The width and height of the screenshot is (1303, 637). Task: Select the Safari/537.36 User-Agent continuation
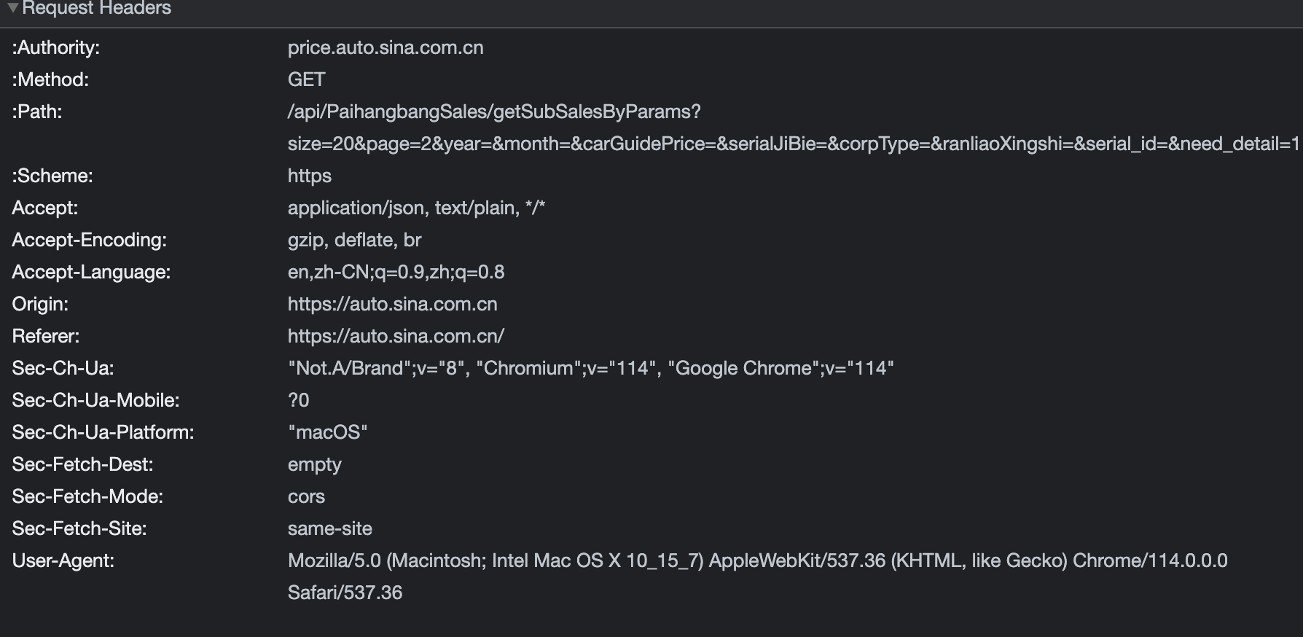pos(345,593)
